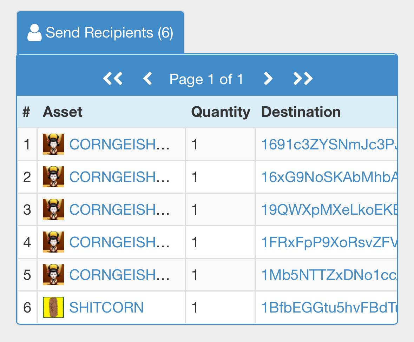
Task: Open the CORNGEISH... asset link in row 1
Action: click(x=119, y=144)
